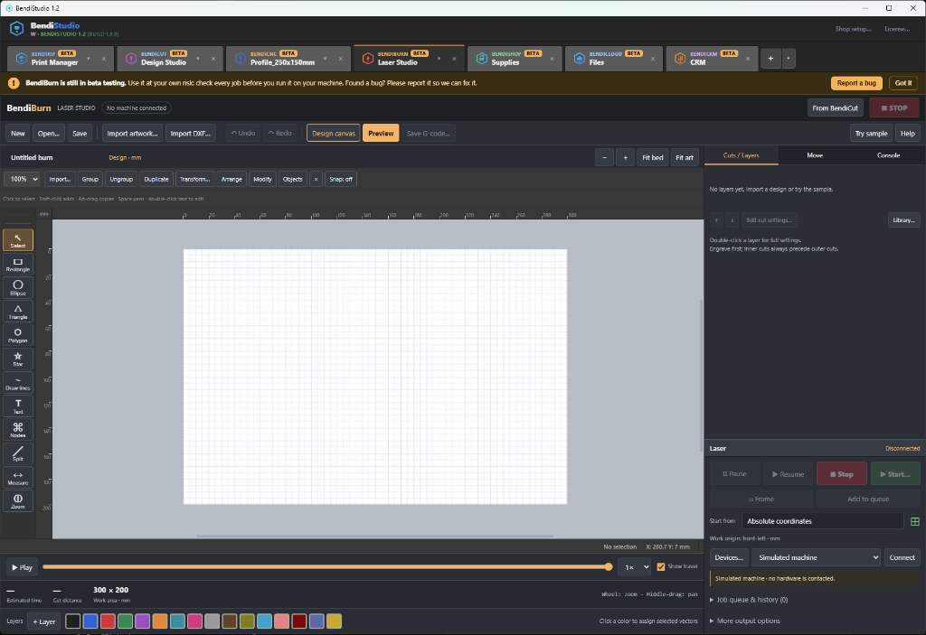Close the Print Manager tab
The height and width of the screenshot is (635, 926).
tap(104, 59)
